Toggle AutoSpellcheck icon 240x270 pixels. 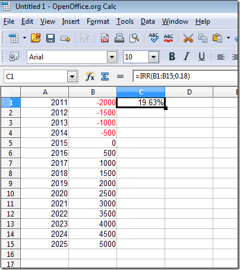169,37
